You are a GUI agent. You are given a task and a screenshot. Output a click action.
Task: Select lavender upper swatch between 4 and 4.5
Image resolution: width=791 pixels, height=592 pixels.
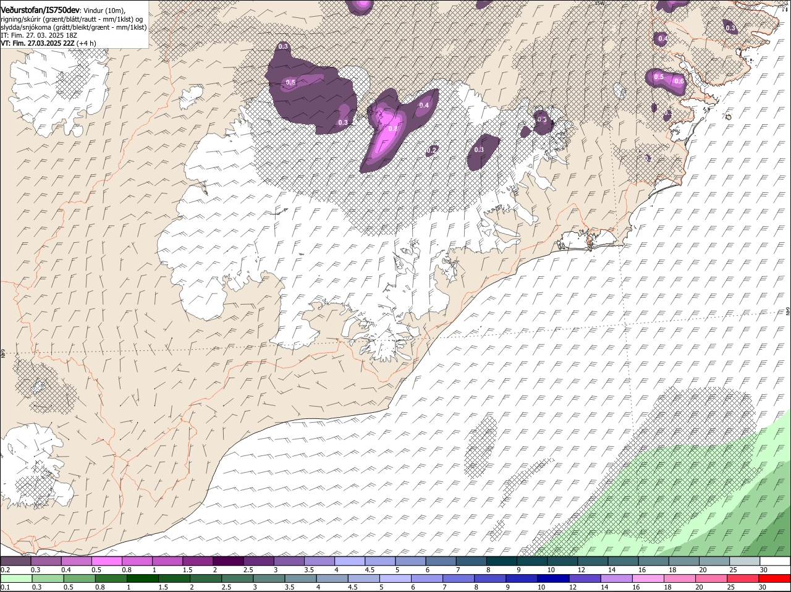(x=350, y=561)
